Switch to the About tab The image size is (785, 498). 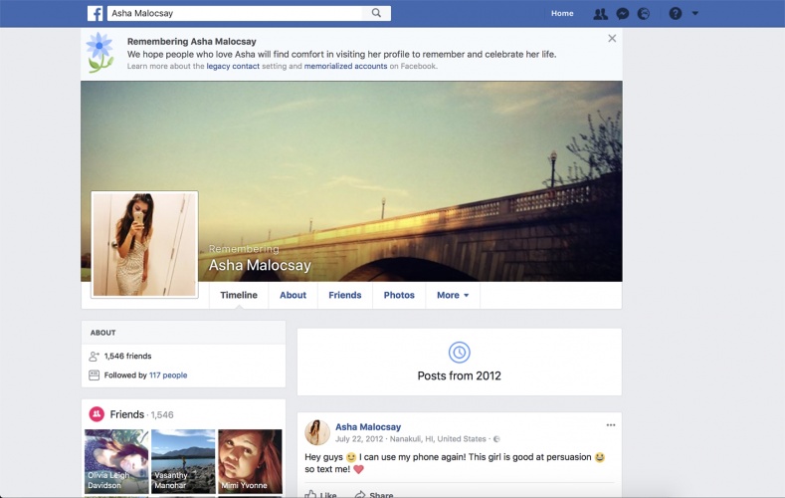click(x=293, y=295)
